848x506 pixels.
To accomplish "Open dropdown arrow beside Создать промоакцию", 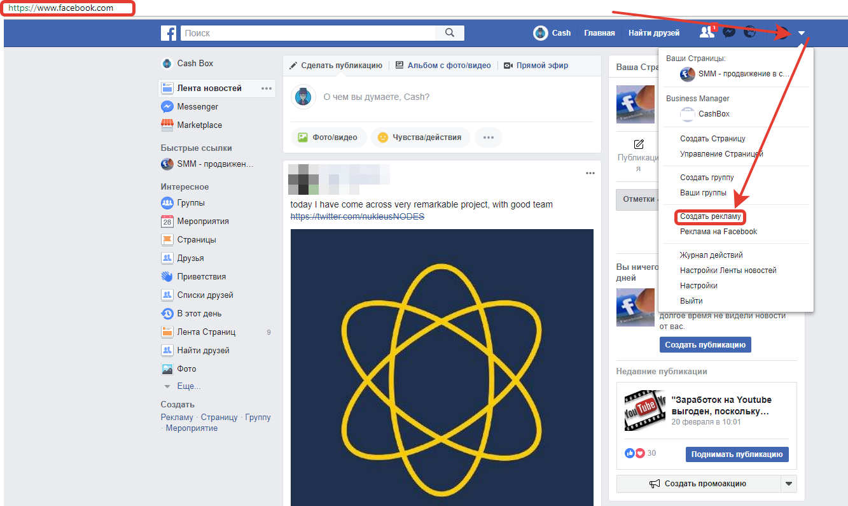I will coord(789,484).
